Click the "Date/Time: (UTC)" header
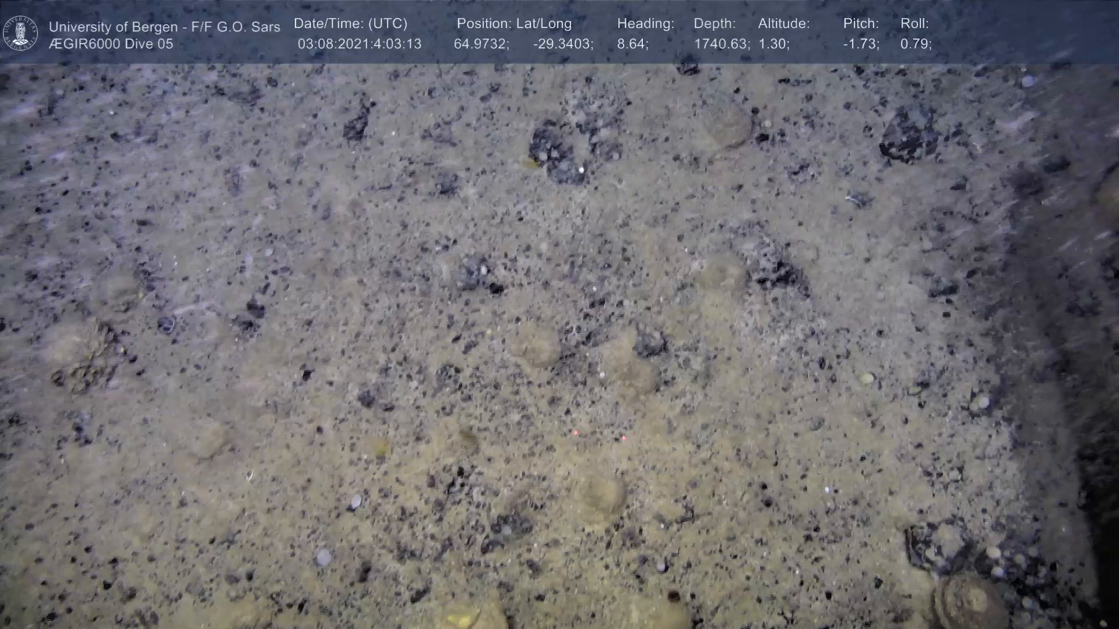 [350, 24]
